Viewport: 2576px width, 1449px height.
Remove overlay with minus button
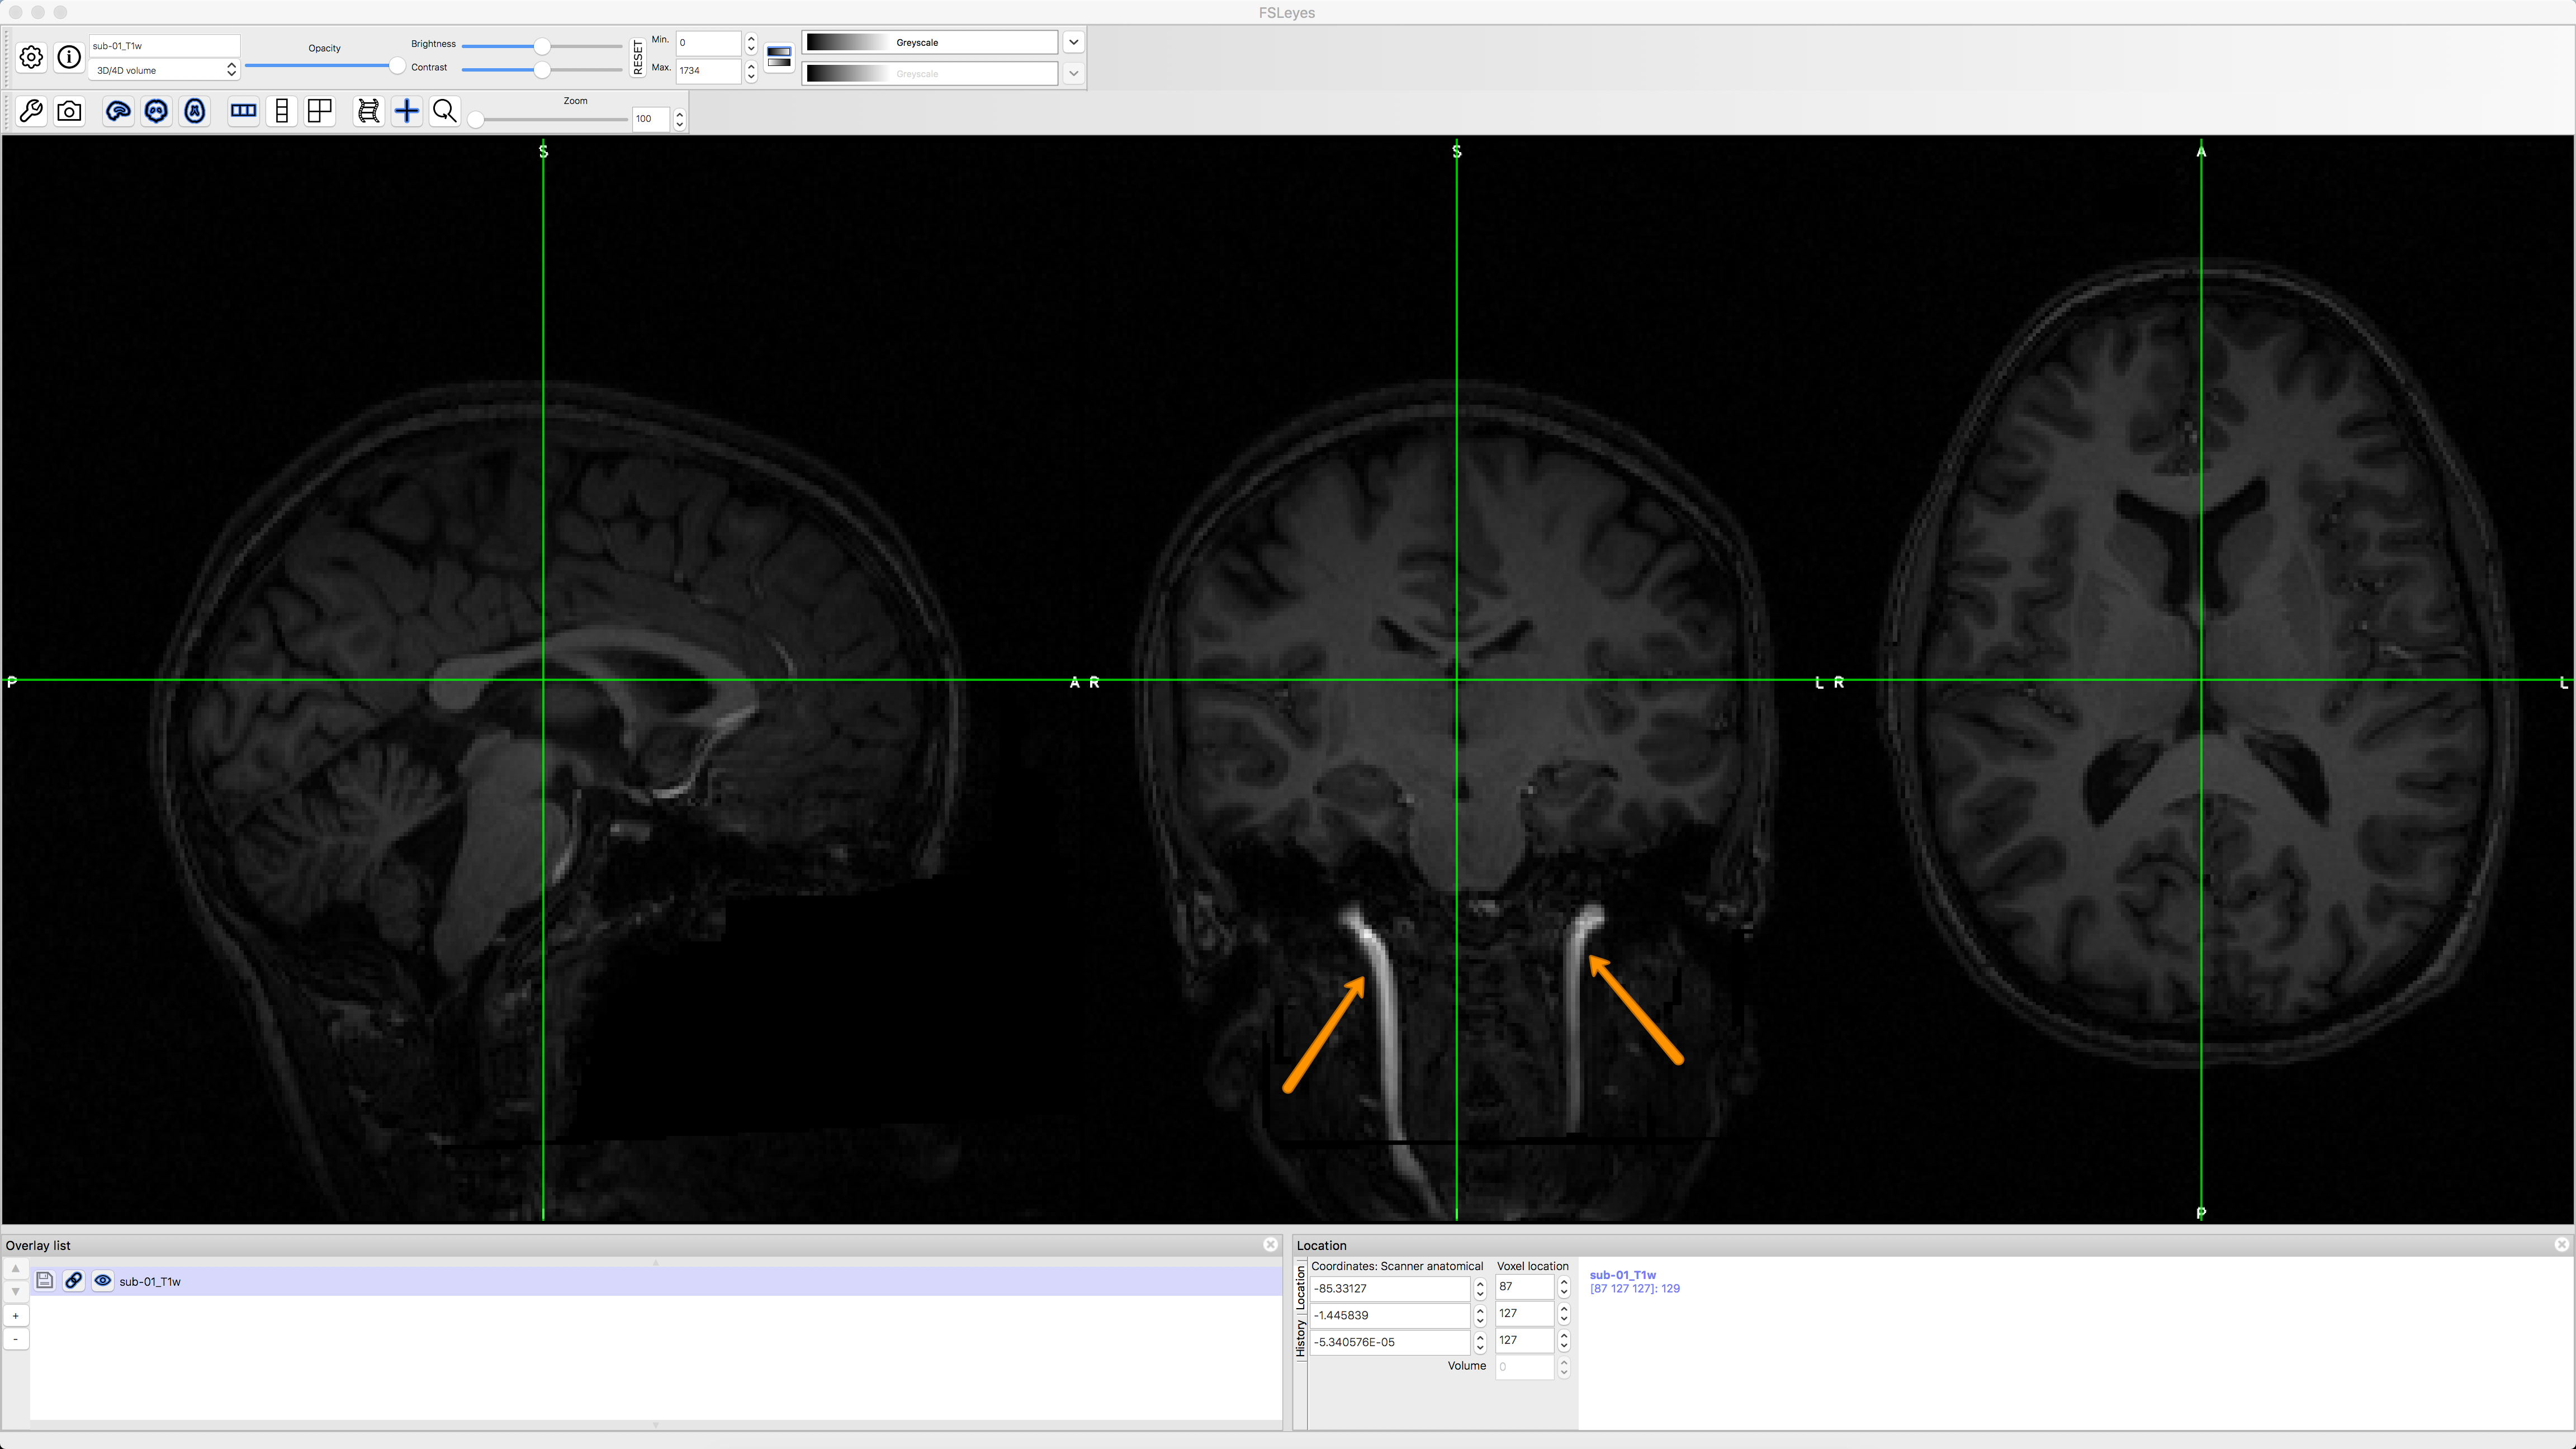coord(15,1339)
